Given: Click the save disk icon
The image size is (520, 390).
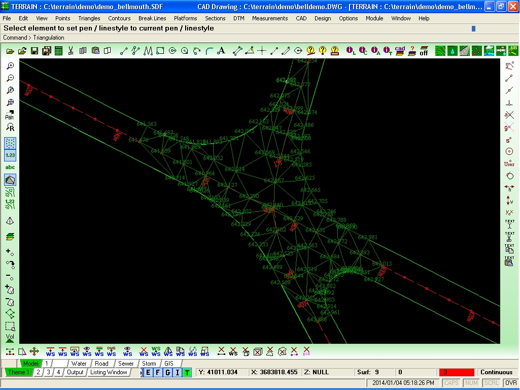Looking at the screenshot, I should tap(34, 51).
